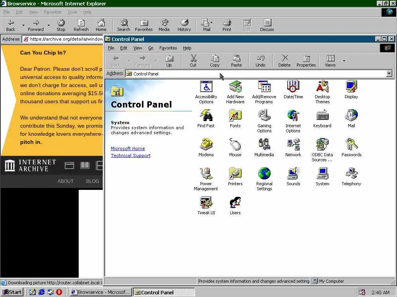This screenshot has width=397, height=297.
Task: Click the Copy toolbar button
Action: (x=215, y=61)
